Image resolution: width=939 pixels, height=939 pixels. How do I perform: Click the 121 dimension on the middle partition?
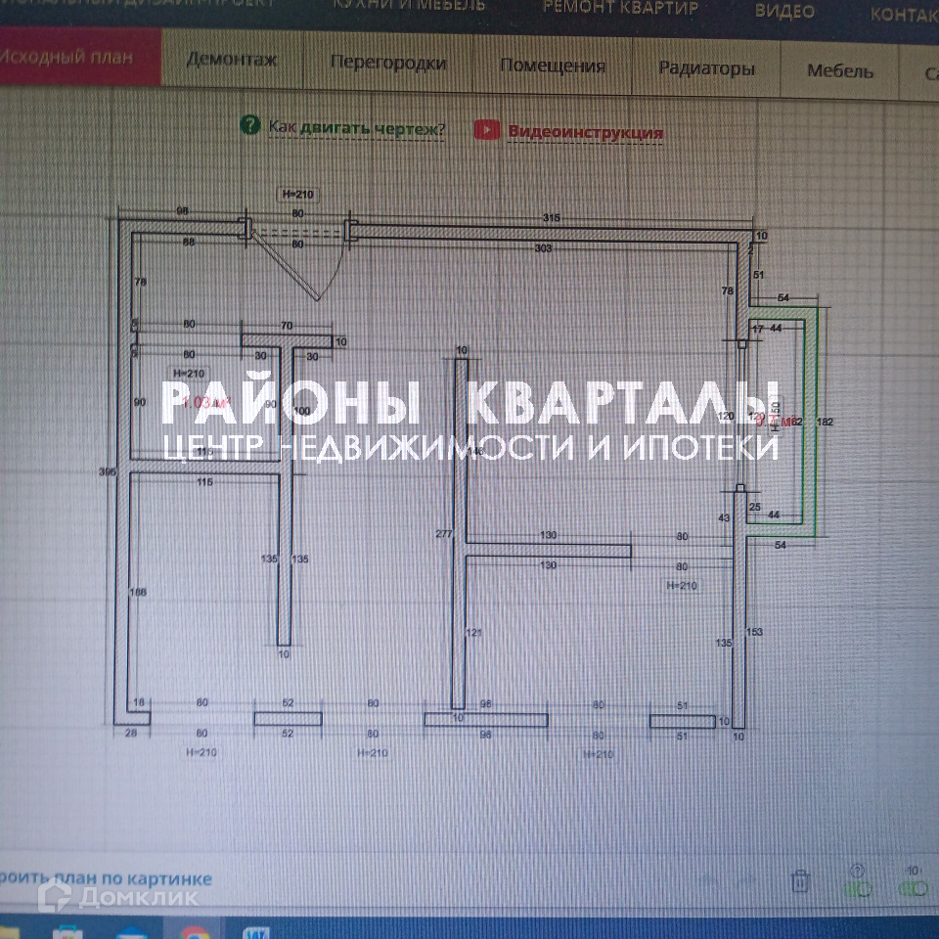click(x=473, y=633)
